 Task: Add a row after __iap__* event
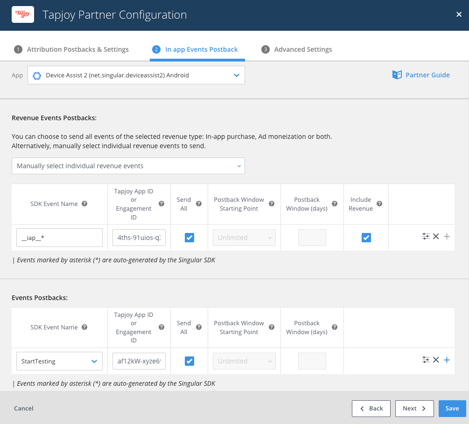coord(447,237)
